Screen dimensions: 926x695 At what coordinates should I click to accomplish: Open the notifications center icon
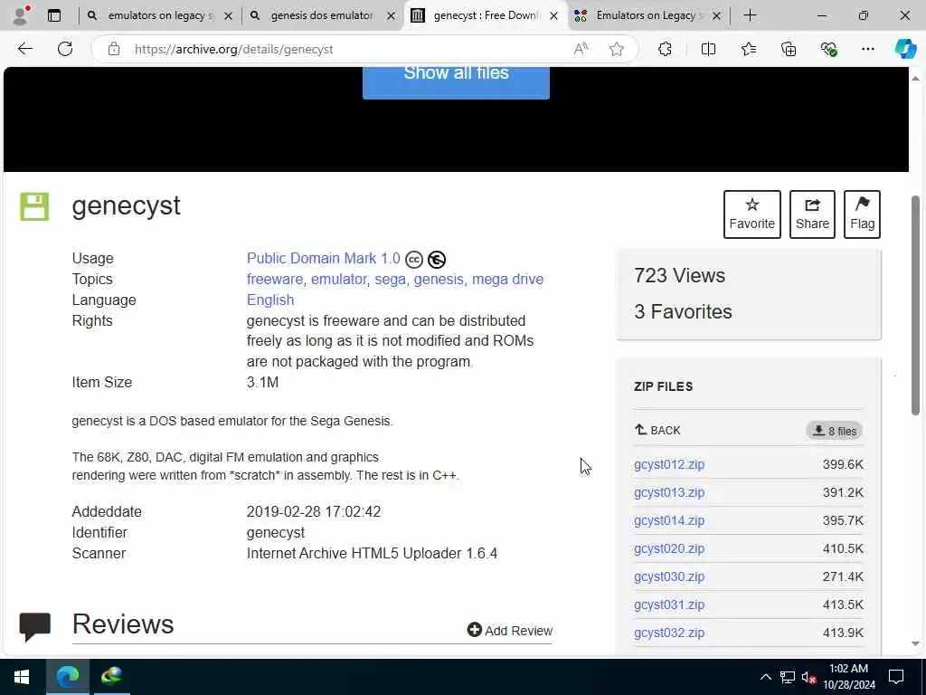[896, 677]
